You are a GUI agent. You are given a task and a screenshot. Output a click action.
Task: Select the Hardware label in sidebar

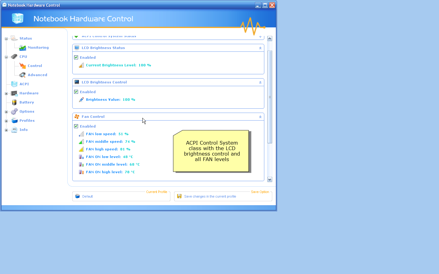coord(29,93)
